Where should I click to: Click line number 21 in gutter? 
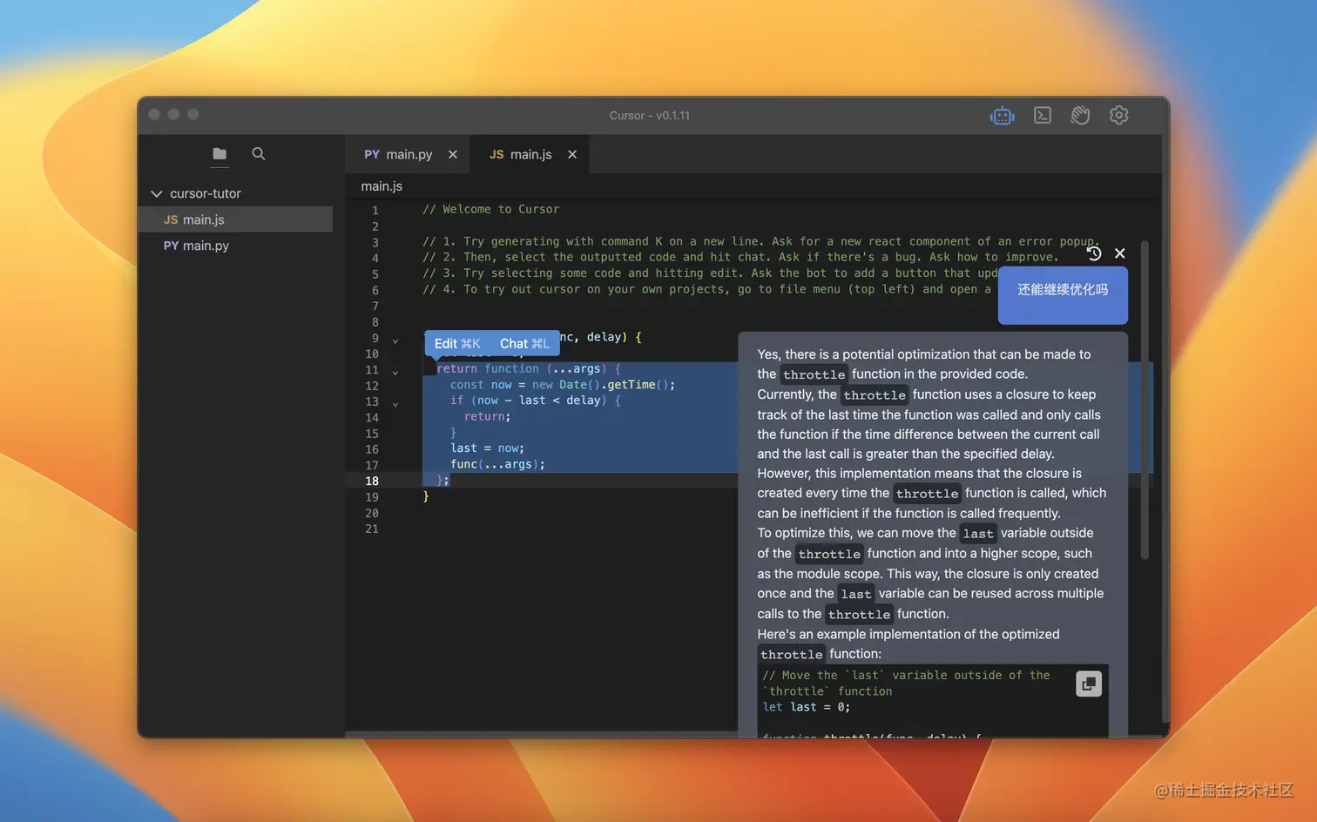(x=372, y=529)
